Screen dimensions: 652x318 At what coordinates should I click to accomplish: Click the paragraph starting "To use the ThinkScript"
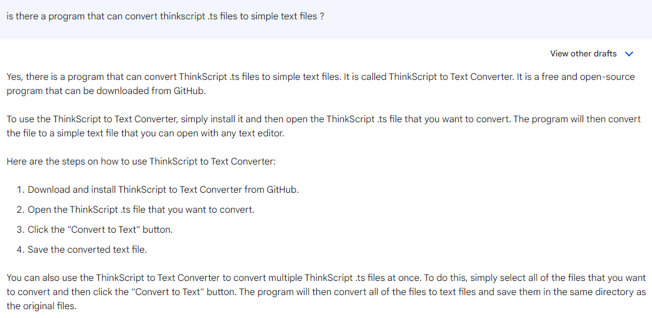[323, 126]
